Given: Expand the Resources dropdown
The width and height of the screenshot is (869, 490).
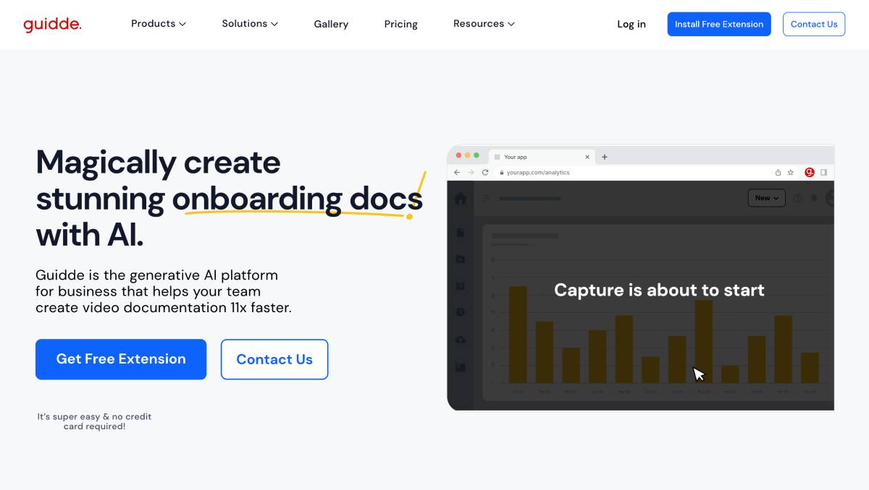Looking at the screenshot, I should pos(484,24).
